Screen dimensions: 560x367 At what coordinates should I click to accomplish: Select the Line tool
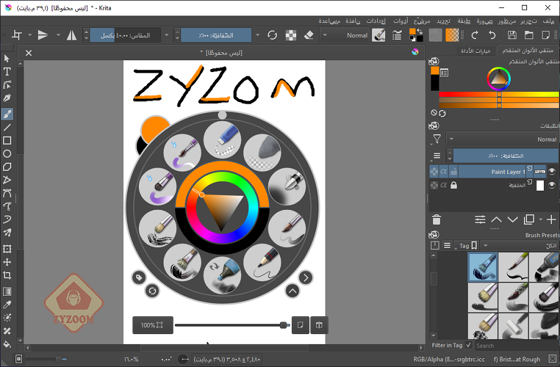click(x=7, y=127)
